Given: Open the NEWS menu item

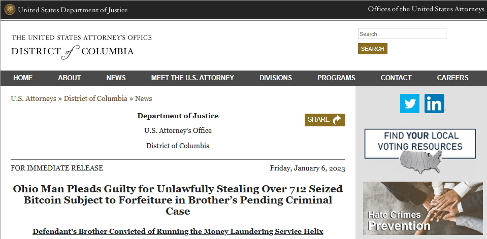Looking at the screenshot, I should tap(116, 78).
